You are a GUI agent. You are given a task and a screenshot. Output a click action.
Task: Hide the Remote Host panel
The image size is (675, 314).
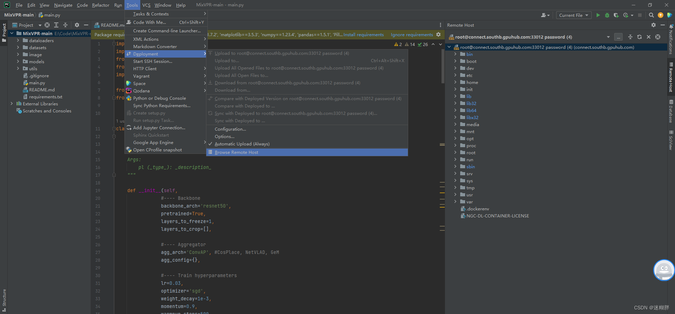pyautogui.click(x=663, y=25)
